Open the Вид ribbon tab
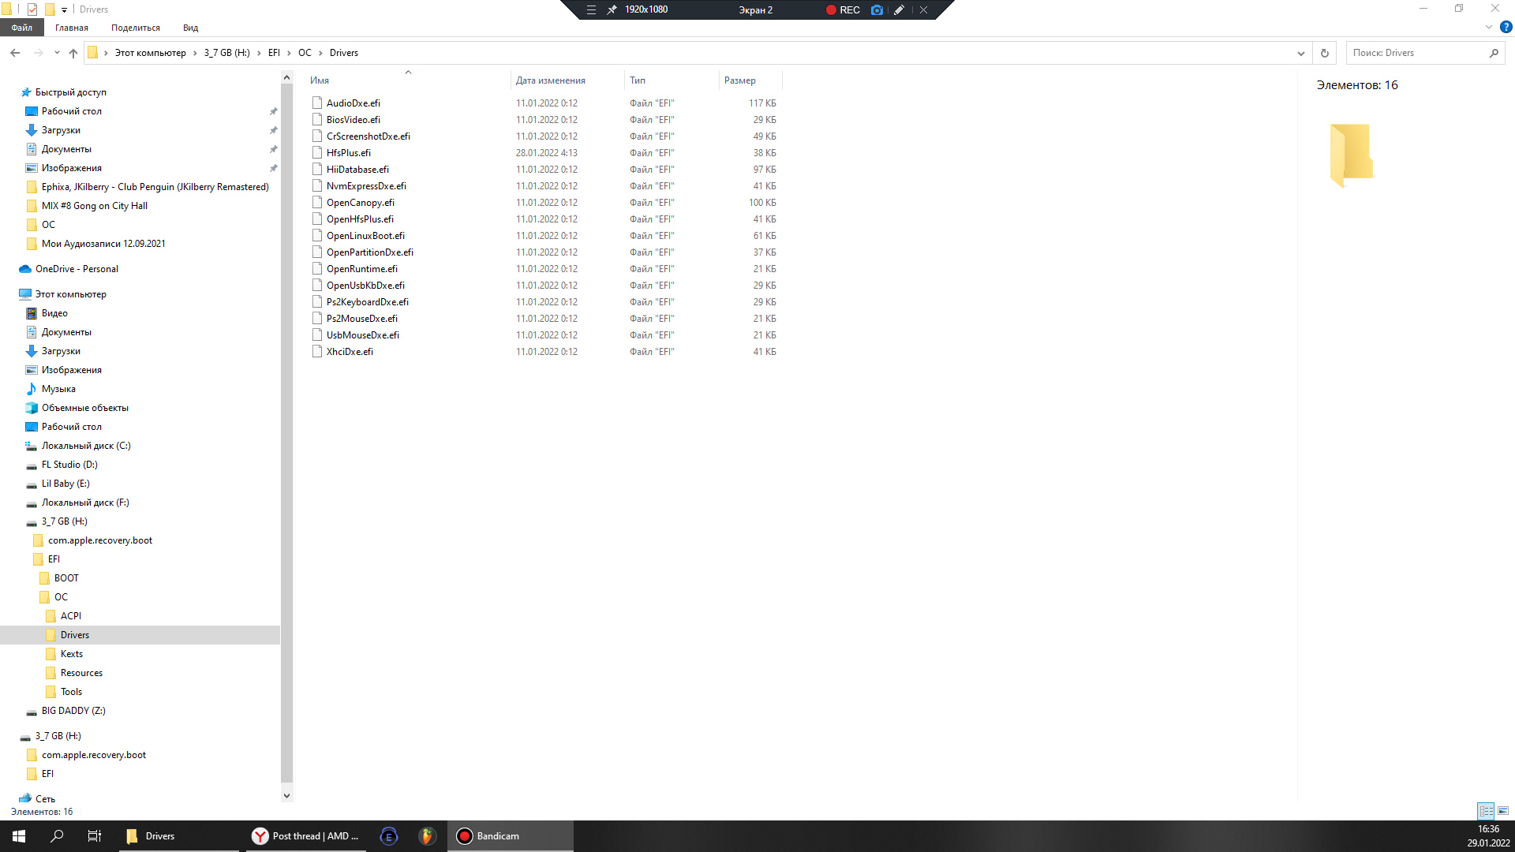 coord(190,28)
